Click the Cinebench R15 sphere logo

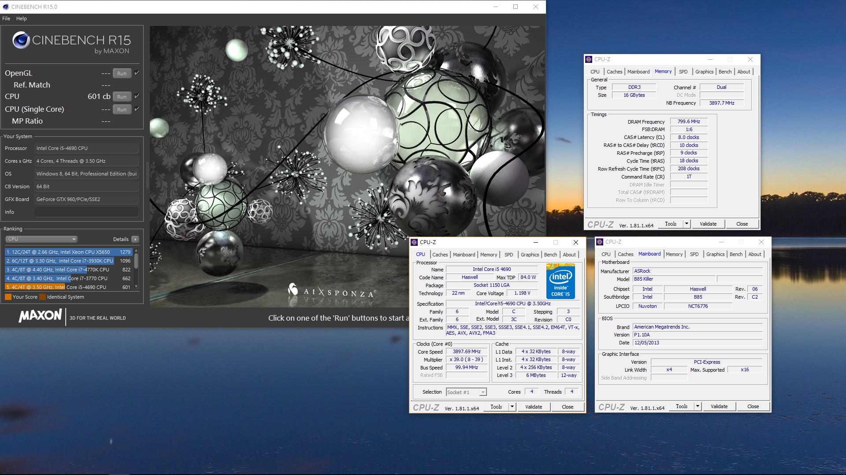coord(21,40)
